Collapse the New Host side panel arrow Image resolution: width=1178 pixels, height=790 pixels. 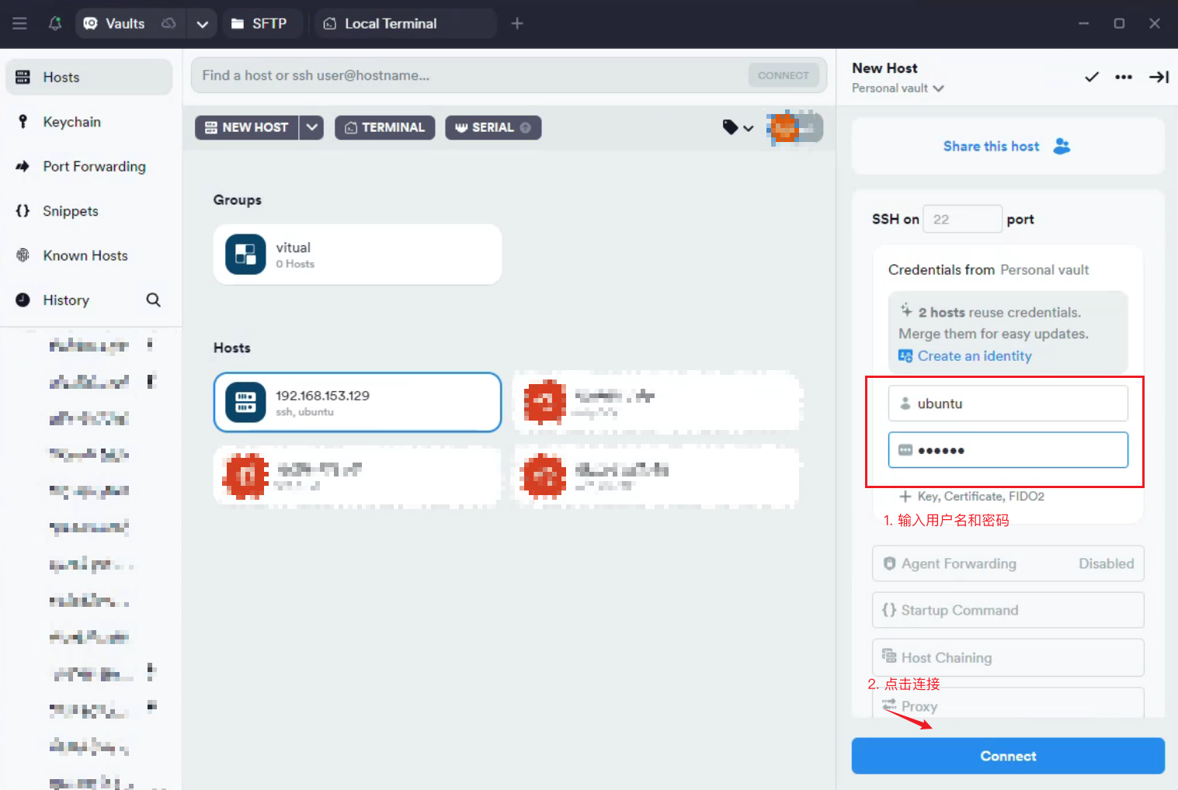pos(1159,77)
